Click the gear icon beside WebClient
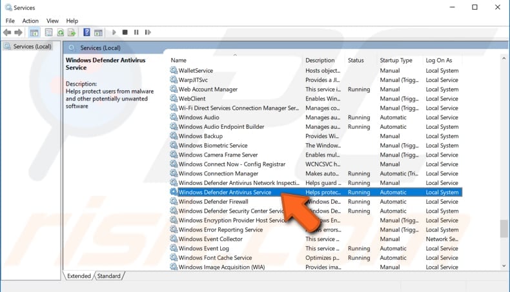Viewport: 510px width, 292px height. [x=174, y=99]
